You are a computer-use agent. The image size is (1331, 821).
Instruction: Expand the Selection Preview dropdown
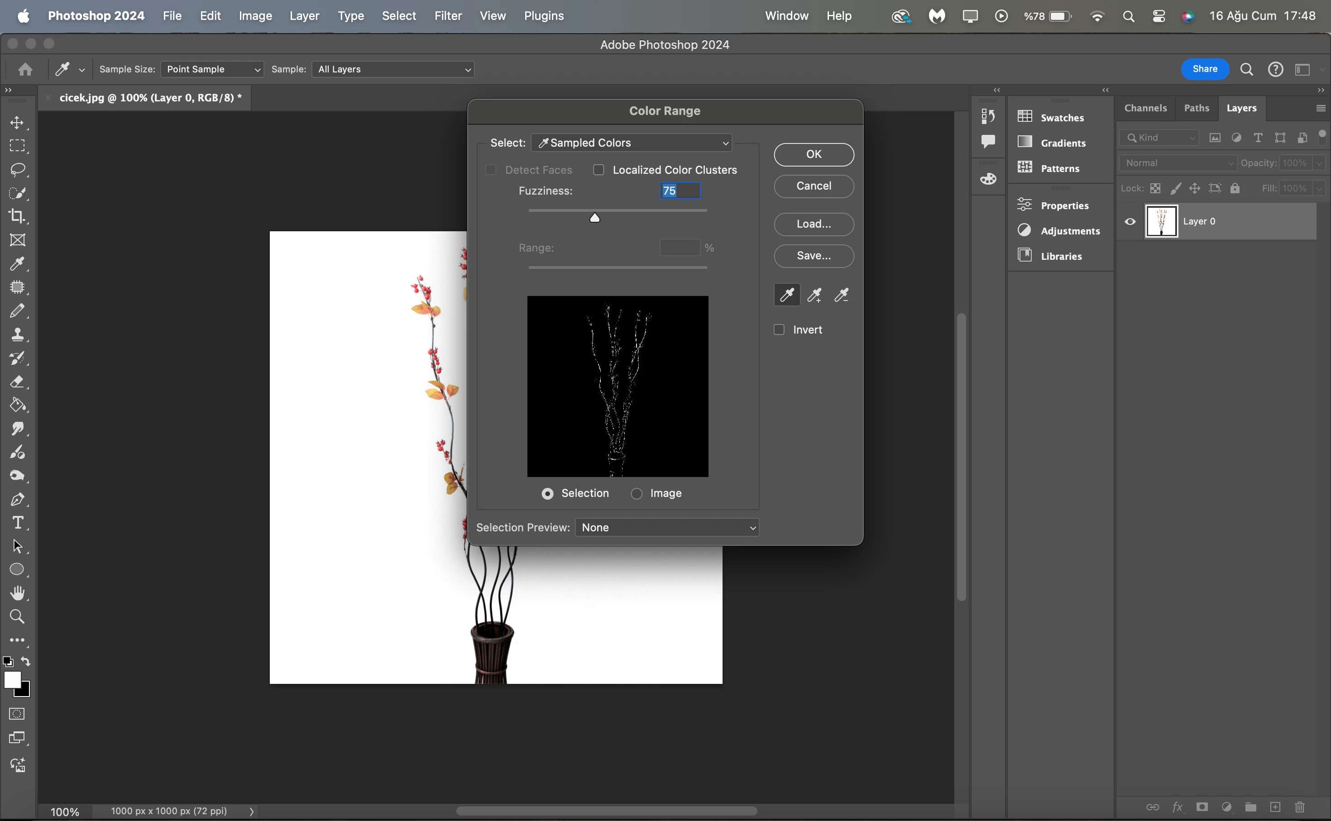[666, 527]
